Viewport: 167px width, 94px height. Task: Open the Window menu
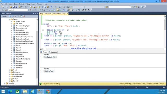click(x=39, y=4)
